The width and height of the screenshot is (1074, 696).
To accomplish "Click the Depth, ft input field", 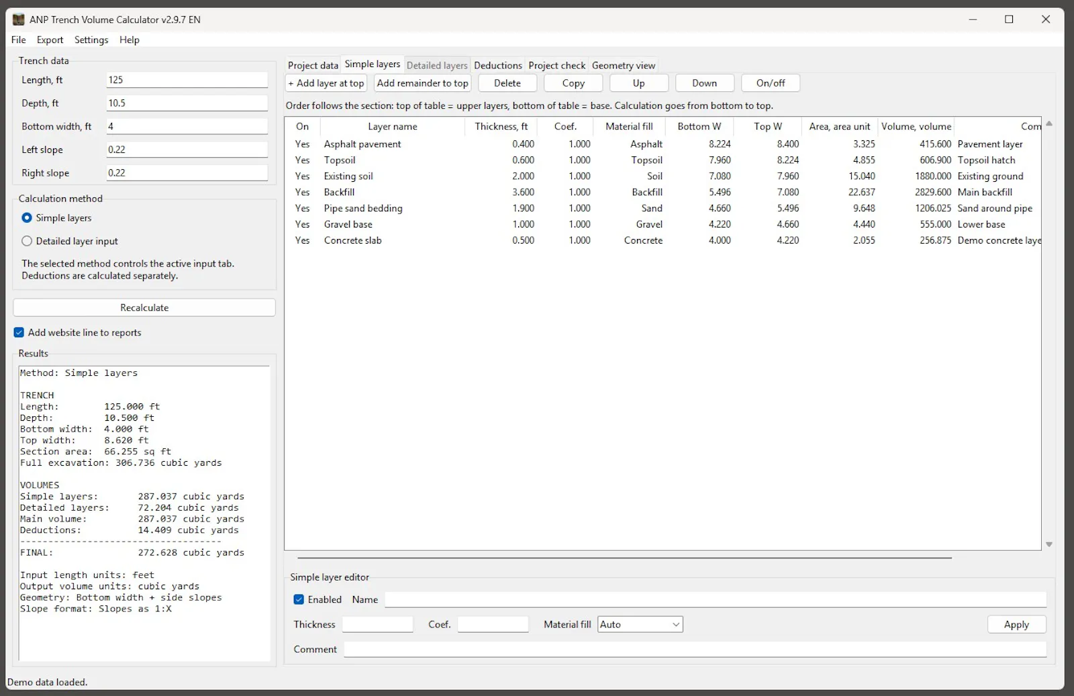I will tap(187, 103).
